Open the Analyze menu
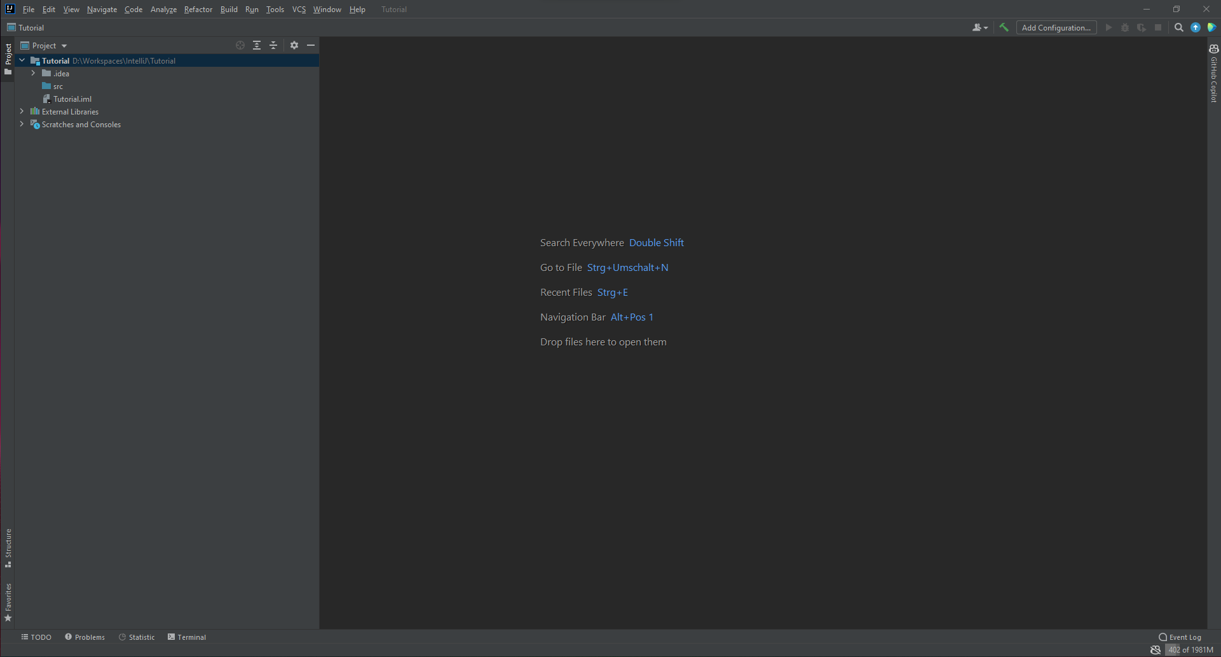Viewport: 1221px width, 657px height. (163, 10)
